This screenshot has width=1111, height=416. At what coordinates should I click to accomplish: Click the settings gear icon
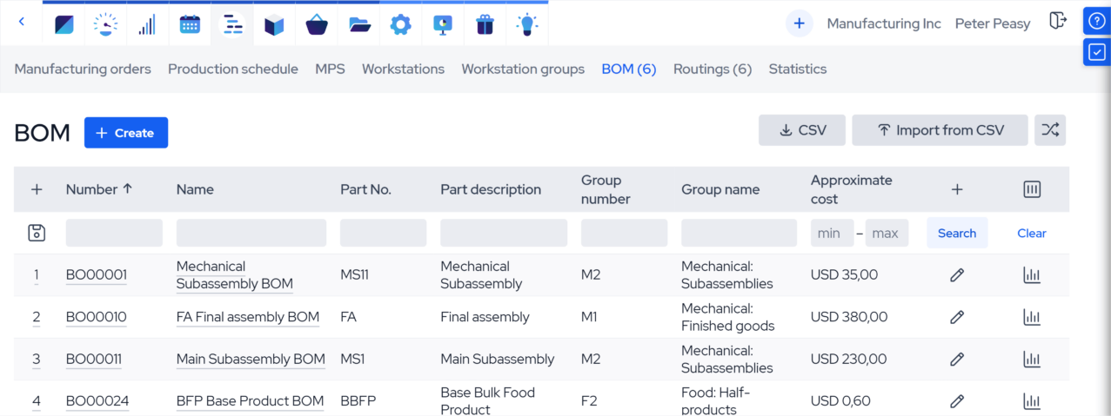[x=400, y=24]
